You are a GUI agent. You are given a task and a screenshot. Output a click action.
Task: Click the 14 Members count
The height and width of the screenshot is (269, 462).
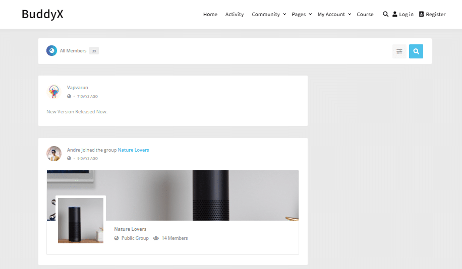click(x=175, y=238)
